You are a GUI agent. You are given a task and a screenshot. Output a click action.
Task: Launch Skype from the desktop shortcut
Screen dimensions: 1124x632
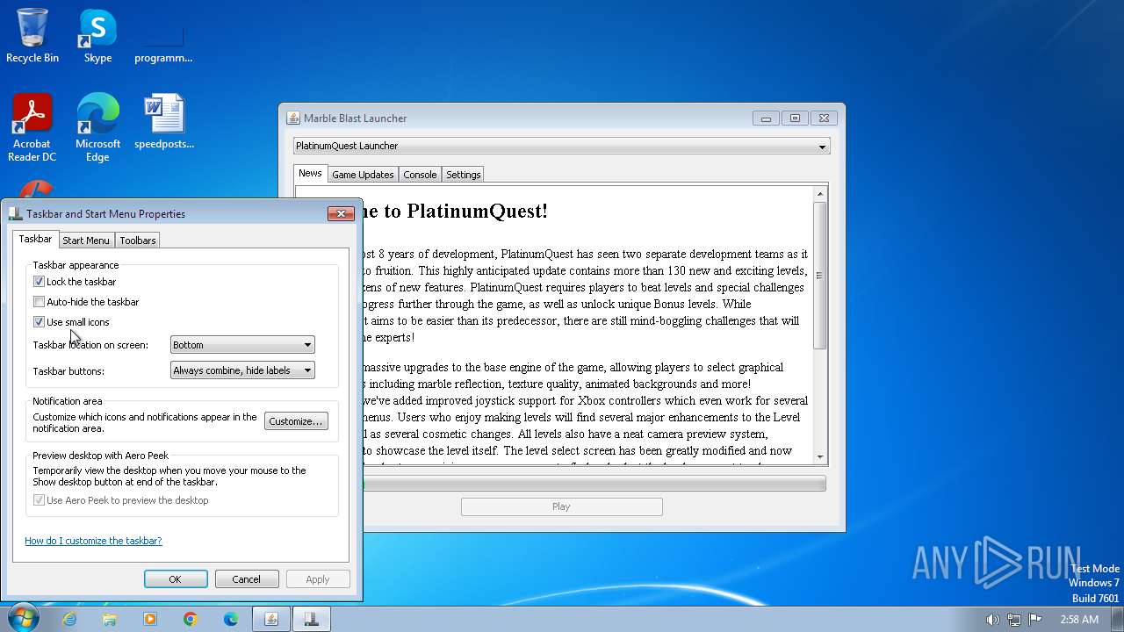[x=97, y=35]
